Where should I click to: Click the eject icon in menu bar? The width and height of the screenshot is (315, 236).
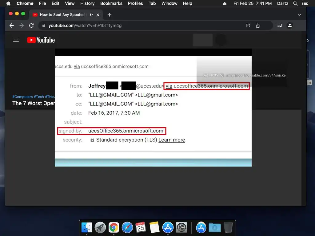pyautogui.click(x=225, y=3)
